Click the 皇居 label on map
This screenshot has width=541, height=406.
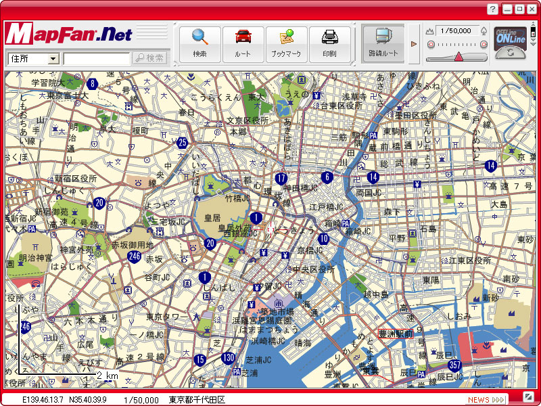[212, 218]
